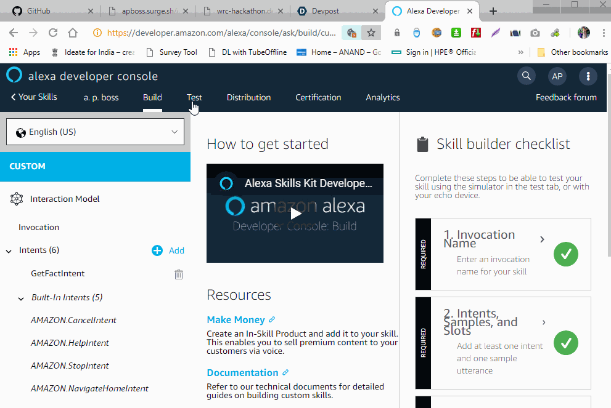Click the blue plus Add intent icon
Viewport: 611px width, 408px height.
click(157, 250)
